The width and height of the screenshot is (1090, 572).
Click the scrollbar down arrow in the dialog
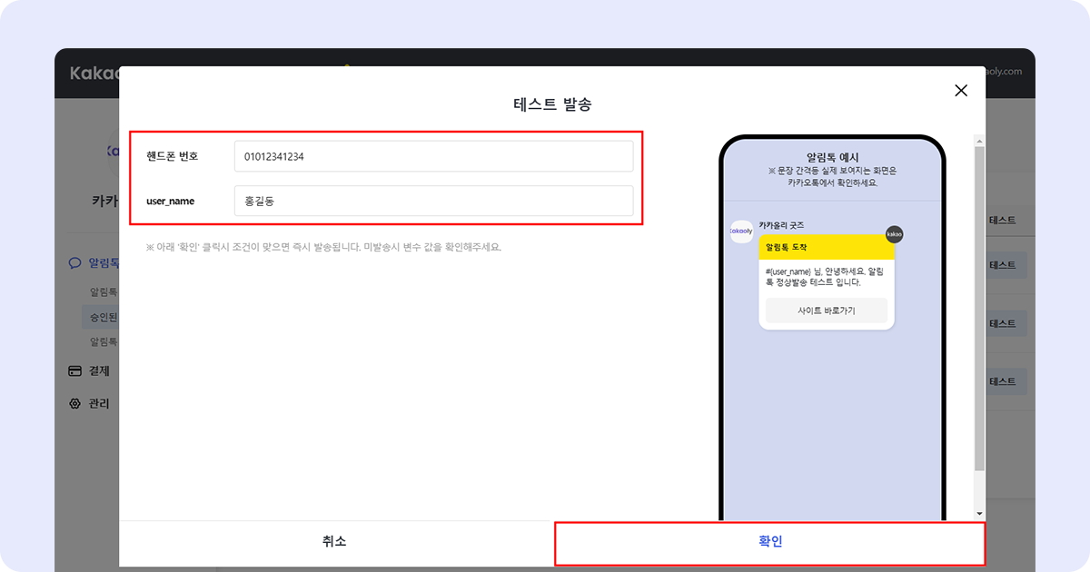(x=979, y=514)
